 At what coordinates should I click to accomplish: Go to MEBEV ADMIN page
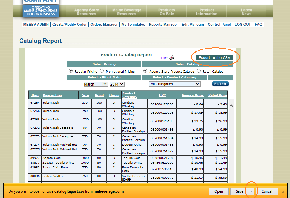pos(36,24)
